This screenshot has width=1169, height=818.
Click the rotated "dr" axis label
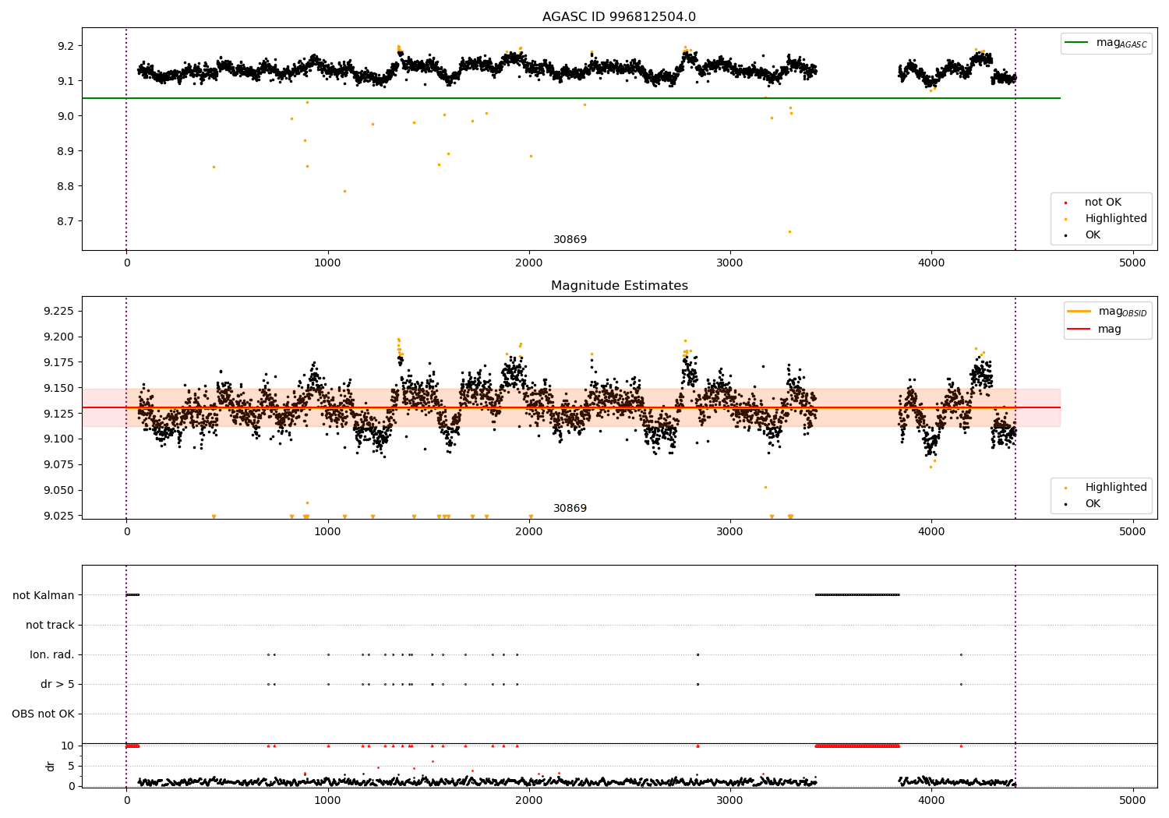tap(51, 766)
